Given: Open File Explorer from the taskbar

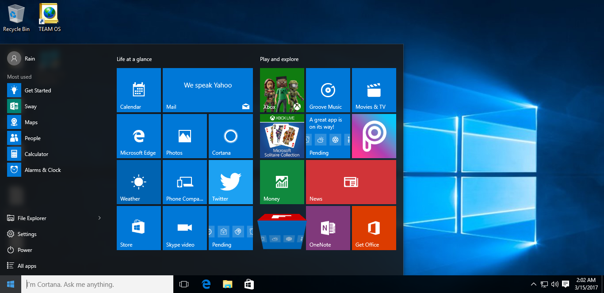Looking at the screenshot, I should coord(228,284).
